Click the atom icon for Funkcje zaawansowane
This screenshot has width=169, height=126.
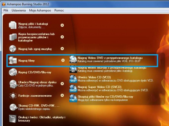tap(13, 95)
